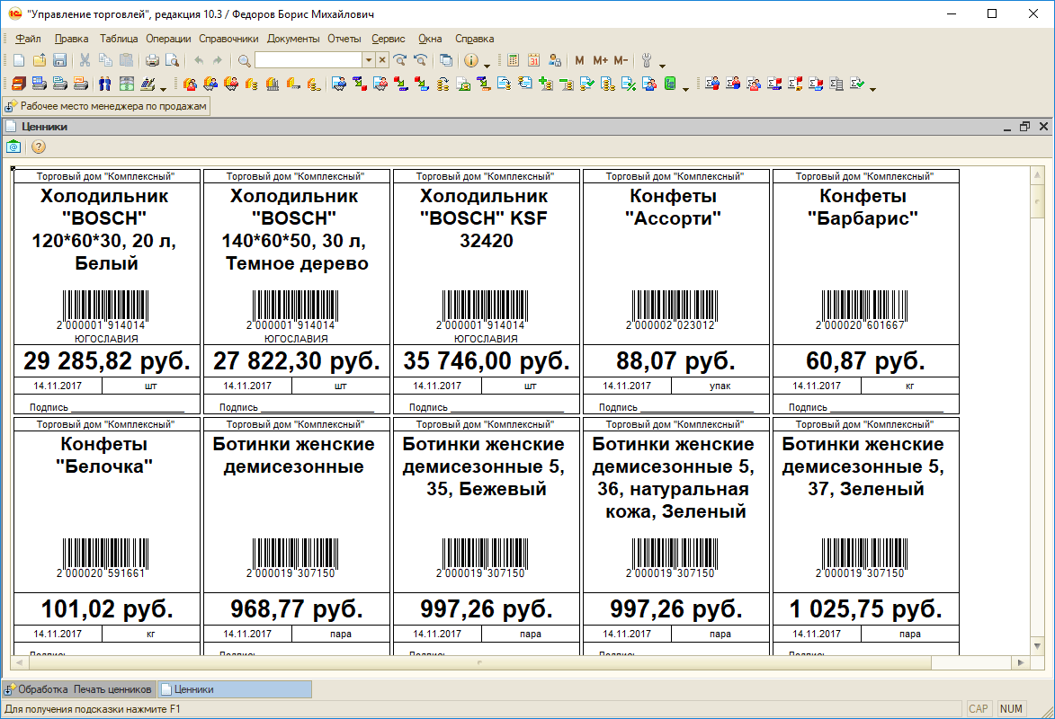Open the calendar tool icon

tap(533, 60)
